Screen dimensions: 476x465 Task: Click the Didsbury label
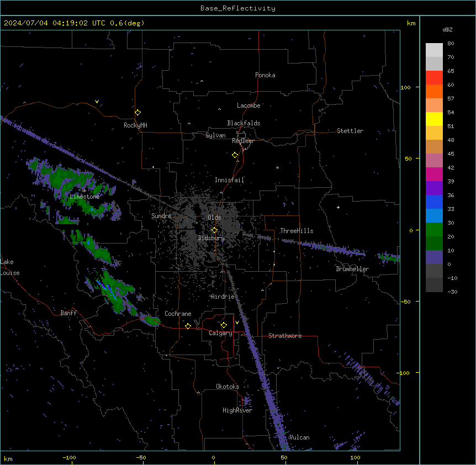point(211,238)
